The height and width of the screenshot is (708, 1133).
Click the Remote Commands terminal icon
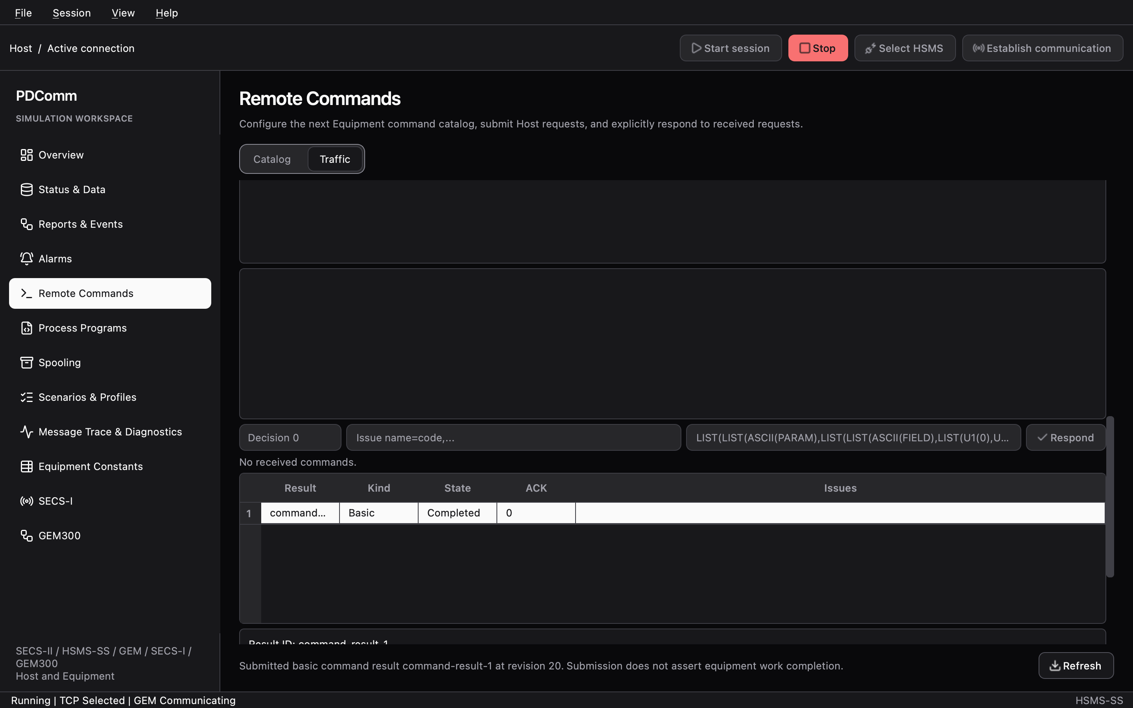tap(26, 293)
